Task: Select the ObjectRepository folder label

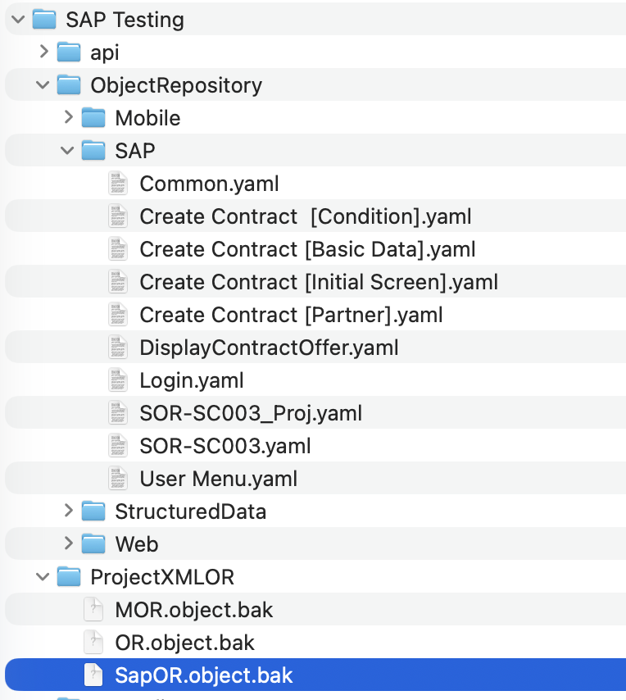Action: [176, 86]
